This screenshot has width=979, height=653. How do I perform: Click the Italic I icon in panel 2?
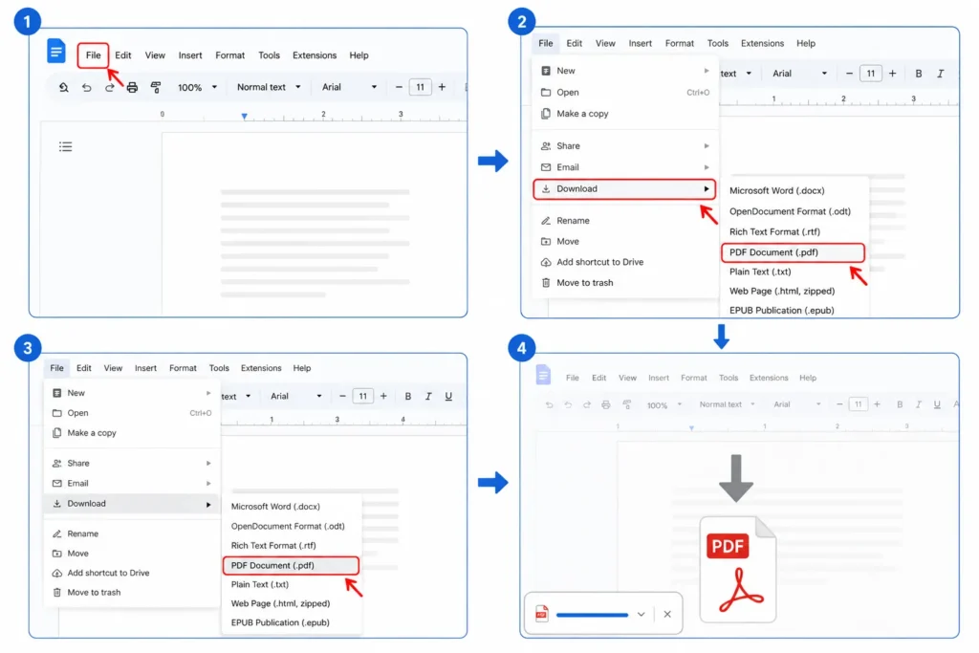pos(941,74)
